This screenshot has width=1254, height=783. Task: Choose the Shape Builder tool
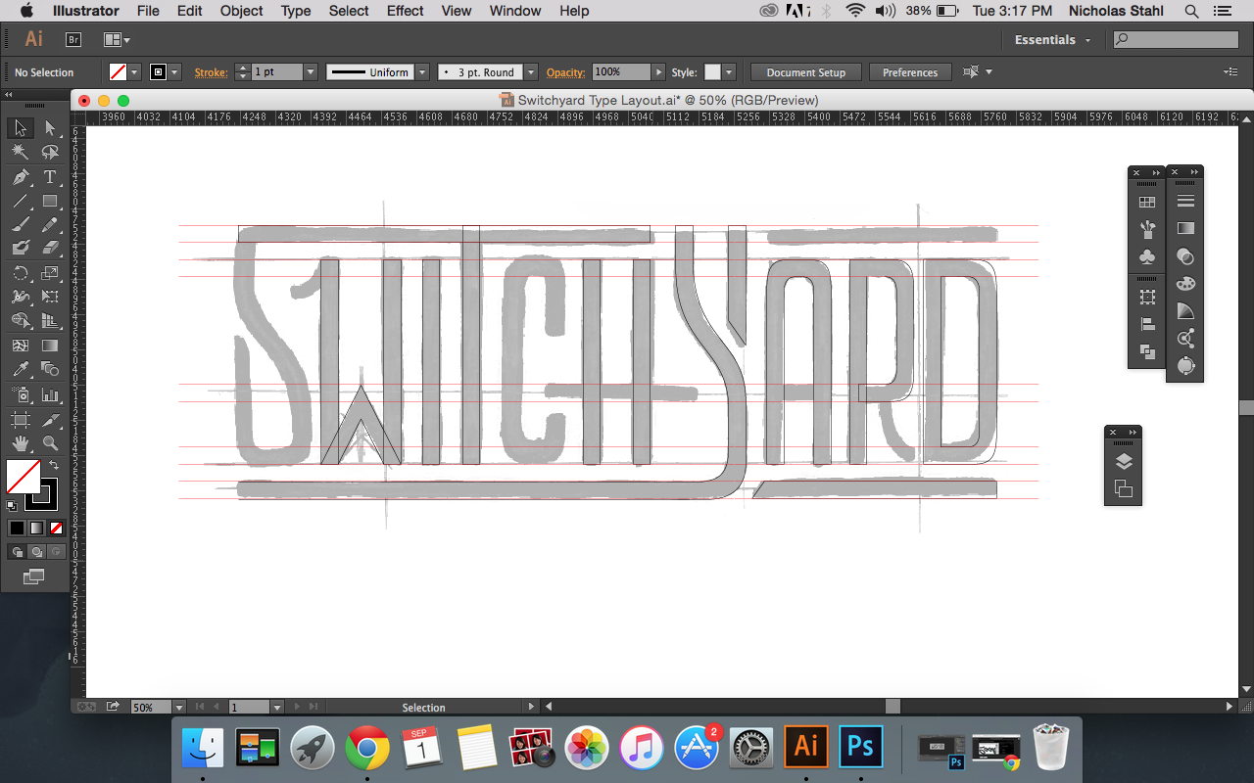(x=20, y=321)
